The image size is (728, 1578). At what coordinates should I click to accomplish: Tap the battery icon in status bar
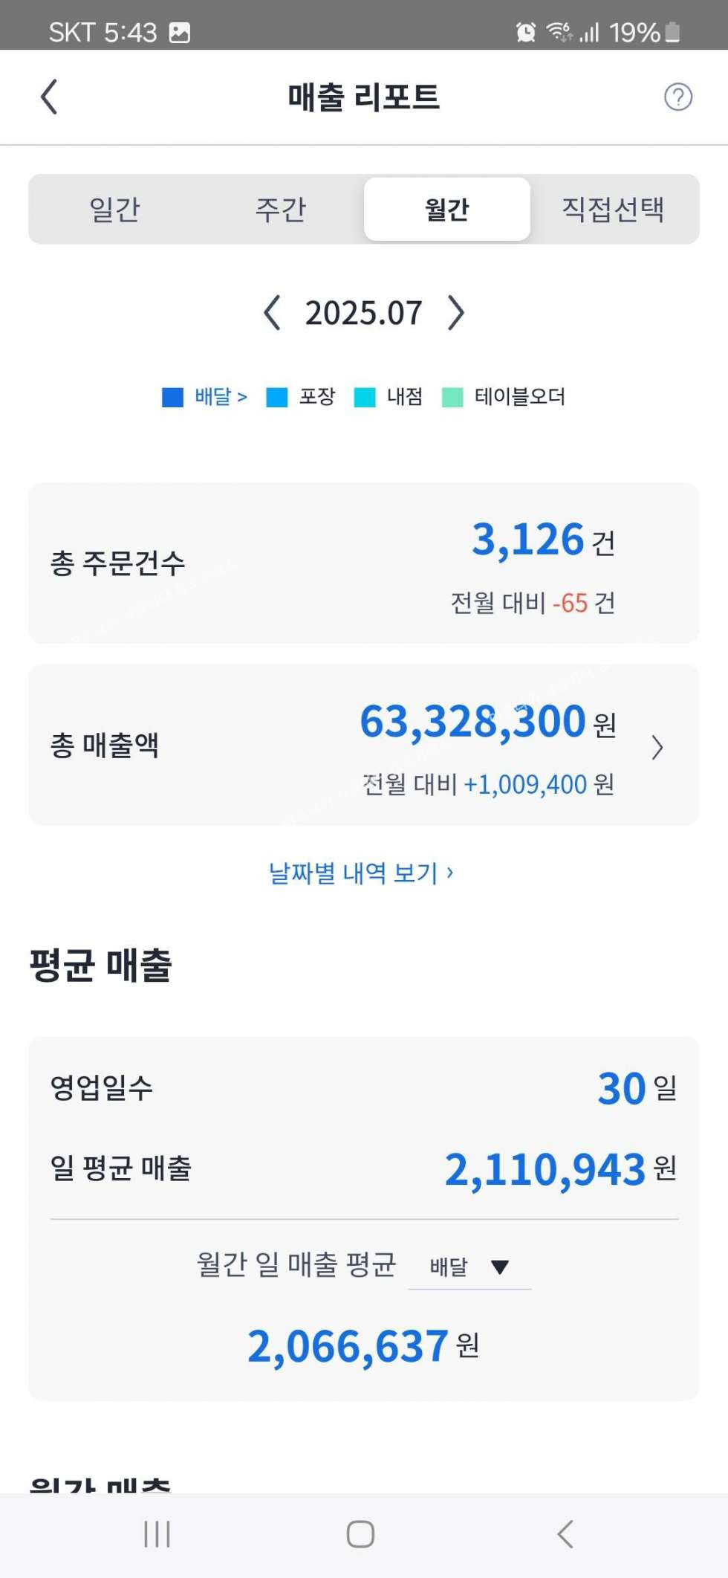click(672, 32)
